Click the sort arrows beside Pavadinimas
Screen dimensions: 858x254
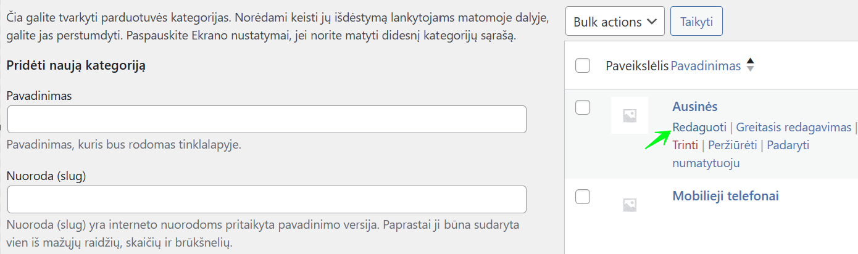pos(750,65)
